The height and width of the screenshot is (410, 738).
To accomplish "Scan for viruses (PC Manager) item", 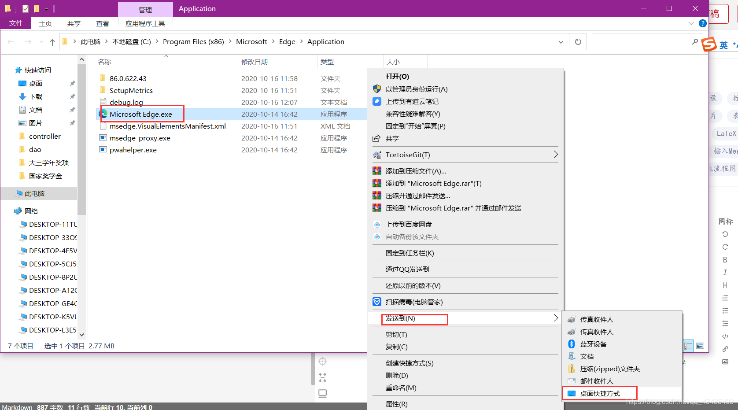I will (465, 302).
